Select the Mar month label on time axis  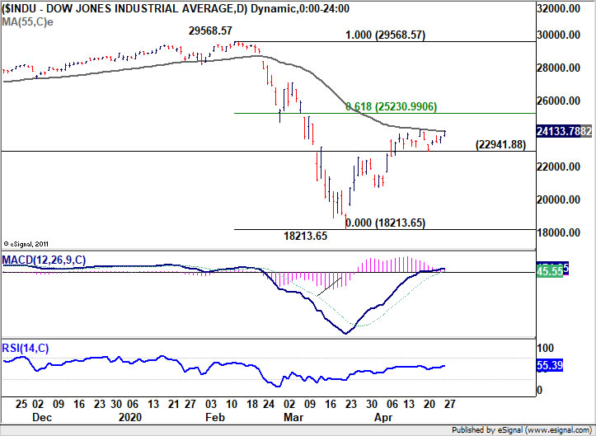click(x=293, y=417)
